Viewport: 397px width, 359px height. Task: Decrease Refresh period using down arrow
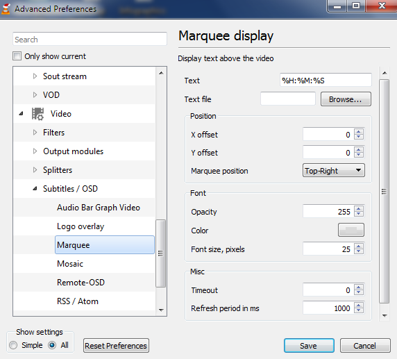pyautogui.click(x=359, y=310)
